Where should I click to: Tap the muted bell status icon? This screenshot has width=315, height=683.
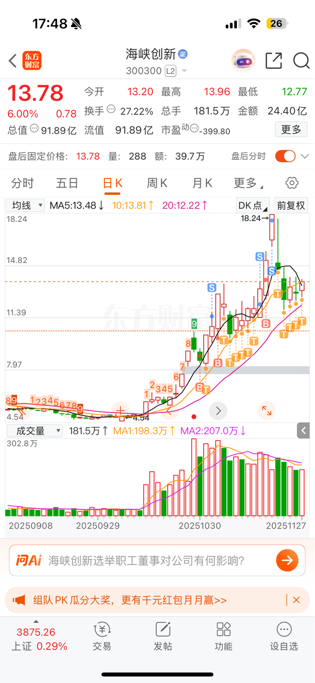76,24
